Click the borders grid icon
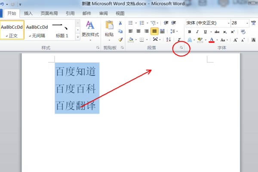258x172 pixels. (x=141, y=40)
